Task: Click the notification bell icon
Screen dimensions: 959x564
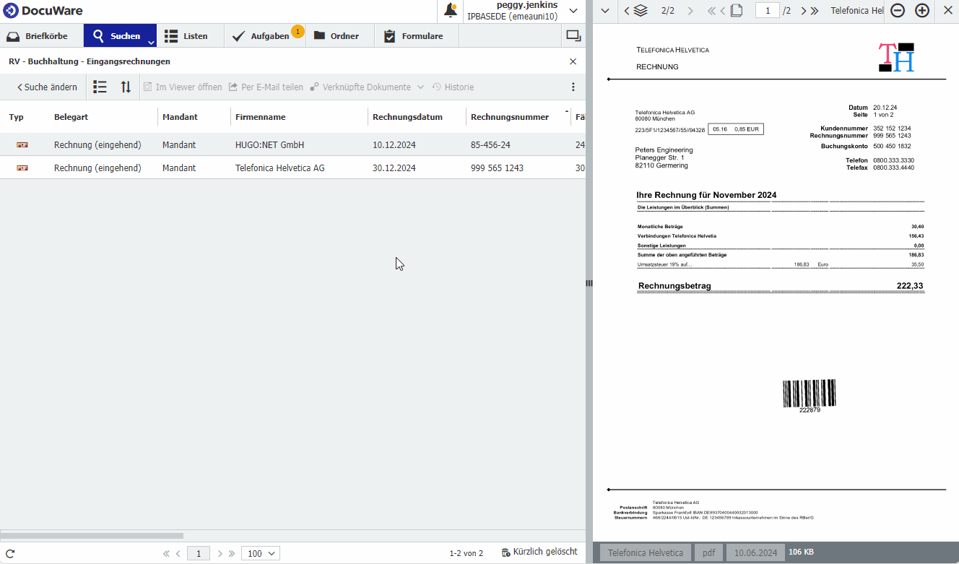Action: pyautogui.click(x=451, y=10)
